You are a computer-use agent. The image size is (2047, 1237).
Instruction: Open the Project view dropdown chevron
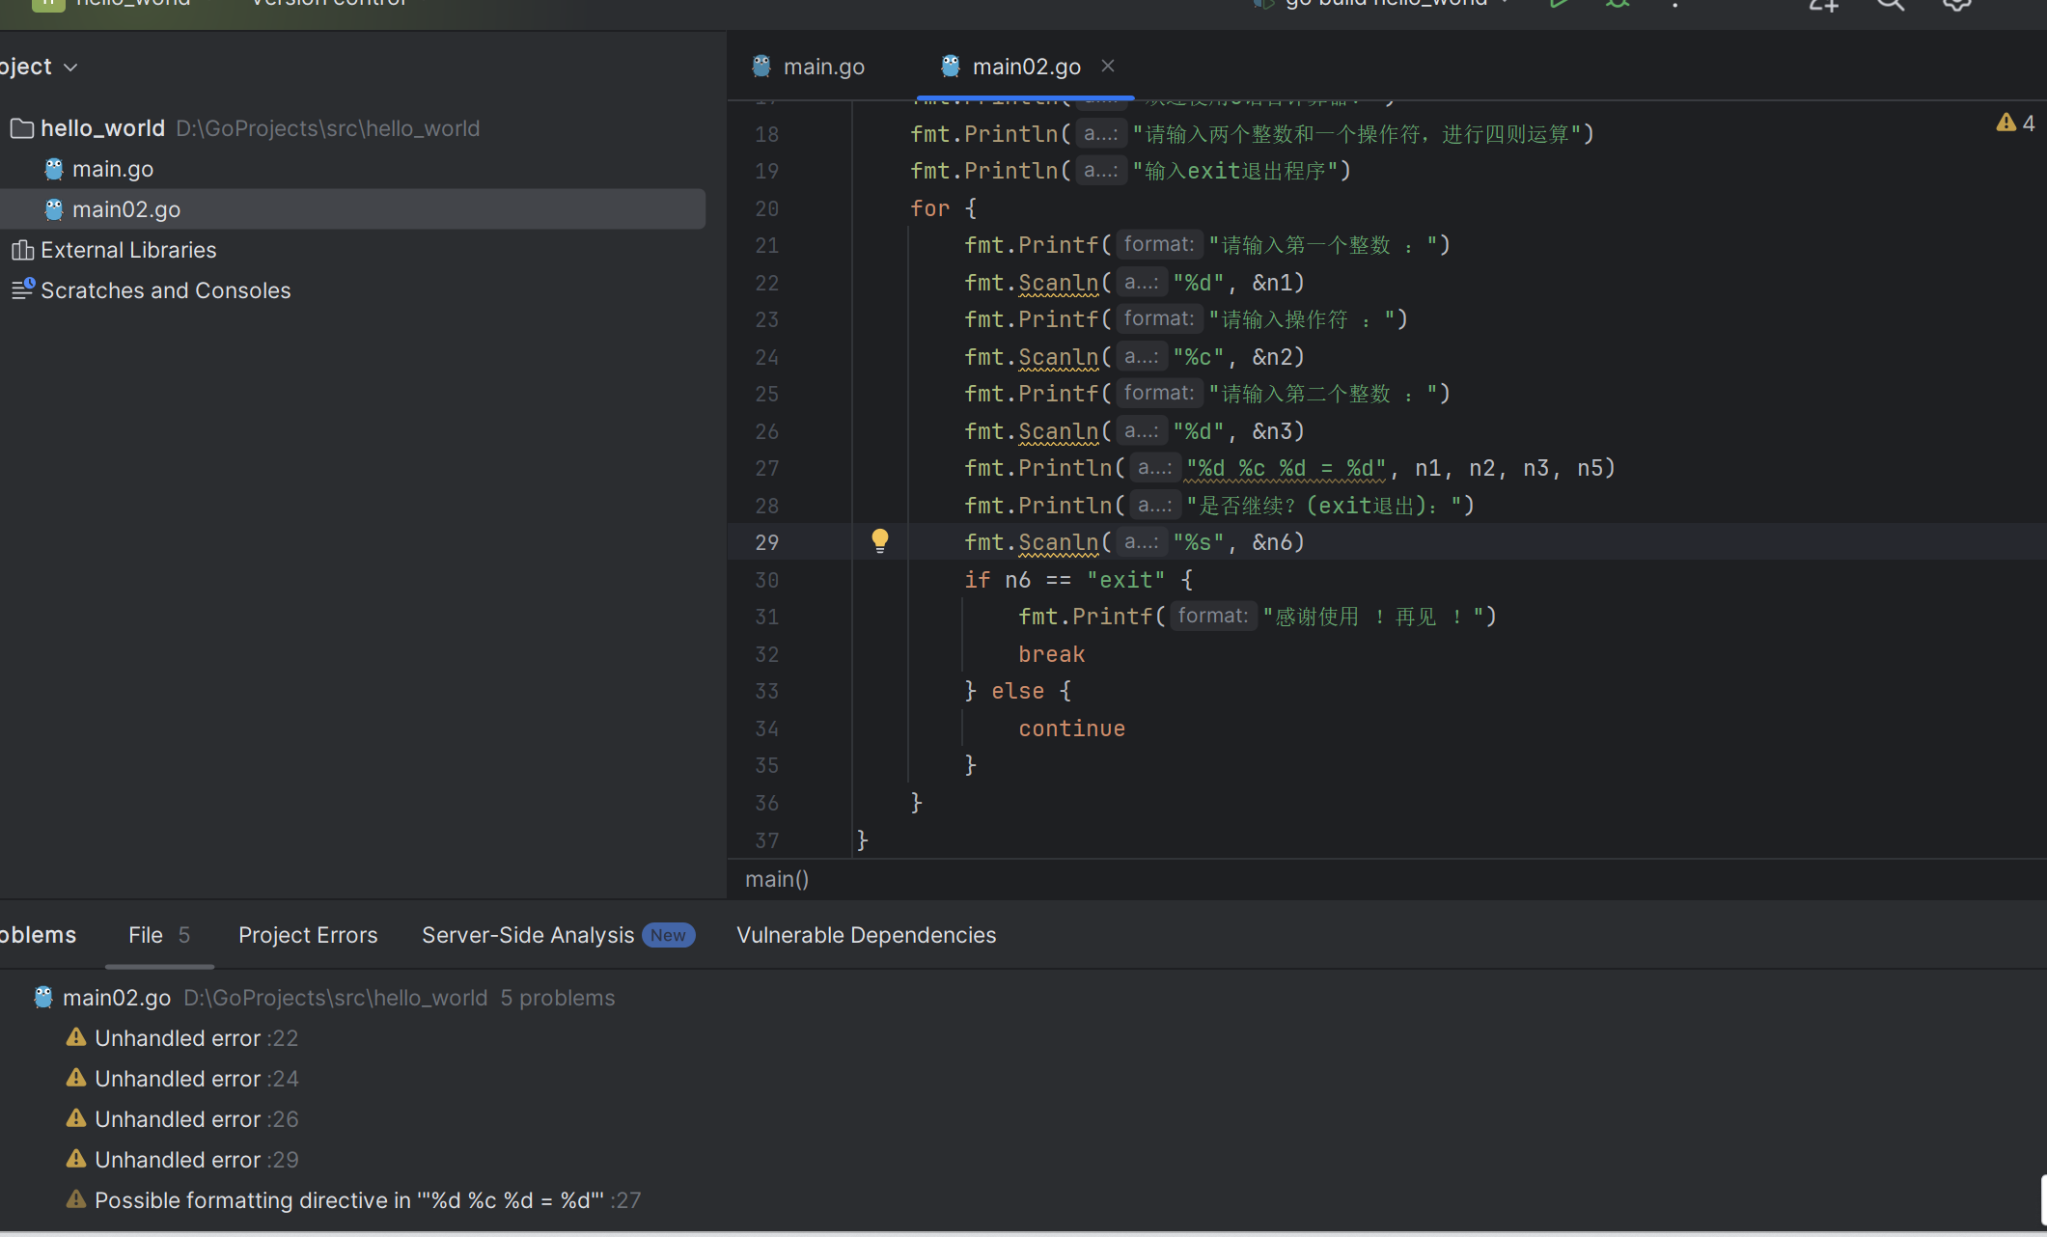point(70,68)
